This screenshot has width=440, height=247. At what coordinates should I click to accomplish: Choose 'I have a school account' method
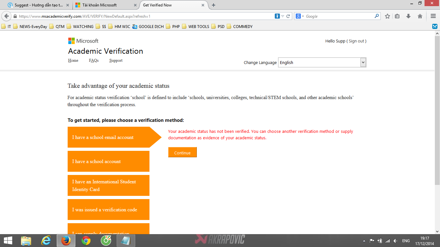pyautogui.click(x=109, y=161)
